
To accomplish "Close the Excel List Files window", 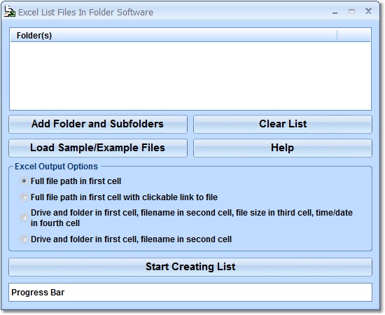I will coord(368,11).
